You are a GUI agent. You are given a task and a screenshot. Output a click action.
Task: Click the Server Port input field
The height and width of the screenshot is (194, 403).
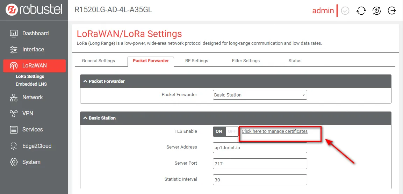(x=260, y=164)
